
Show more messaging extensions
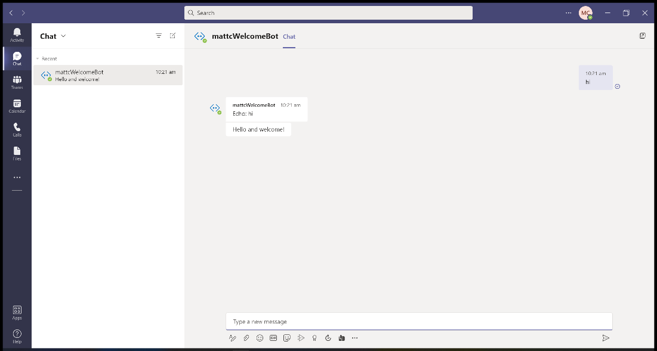click(x=355, y=338)
